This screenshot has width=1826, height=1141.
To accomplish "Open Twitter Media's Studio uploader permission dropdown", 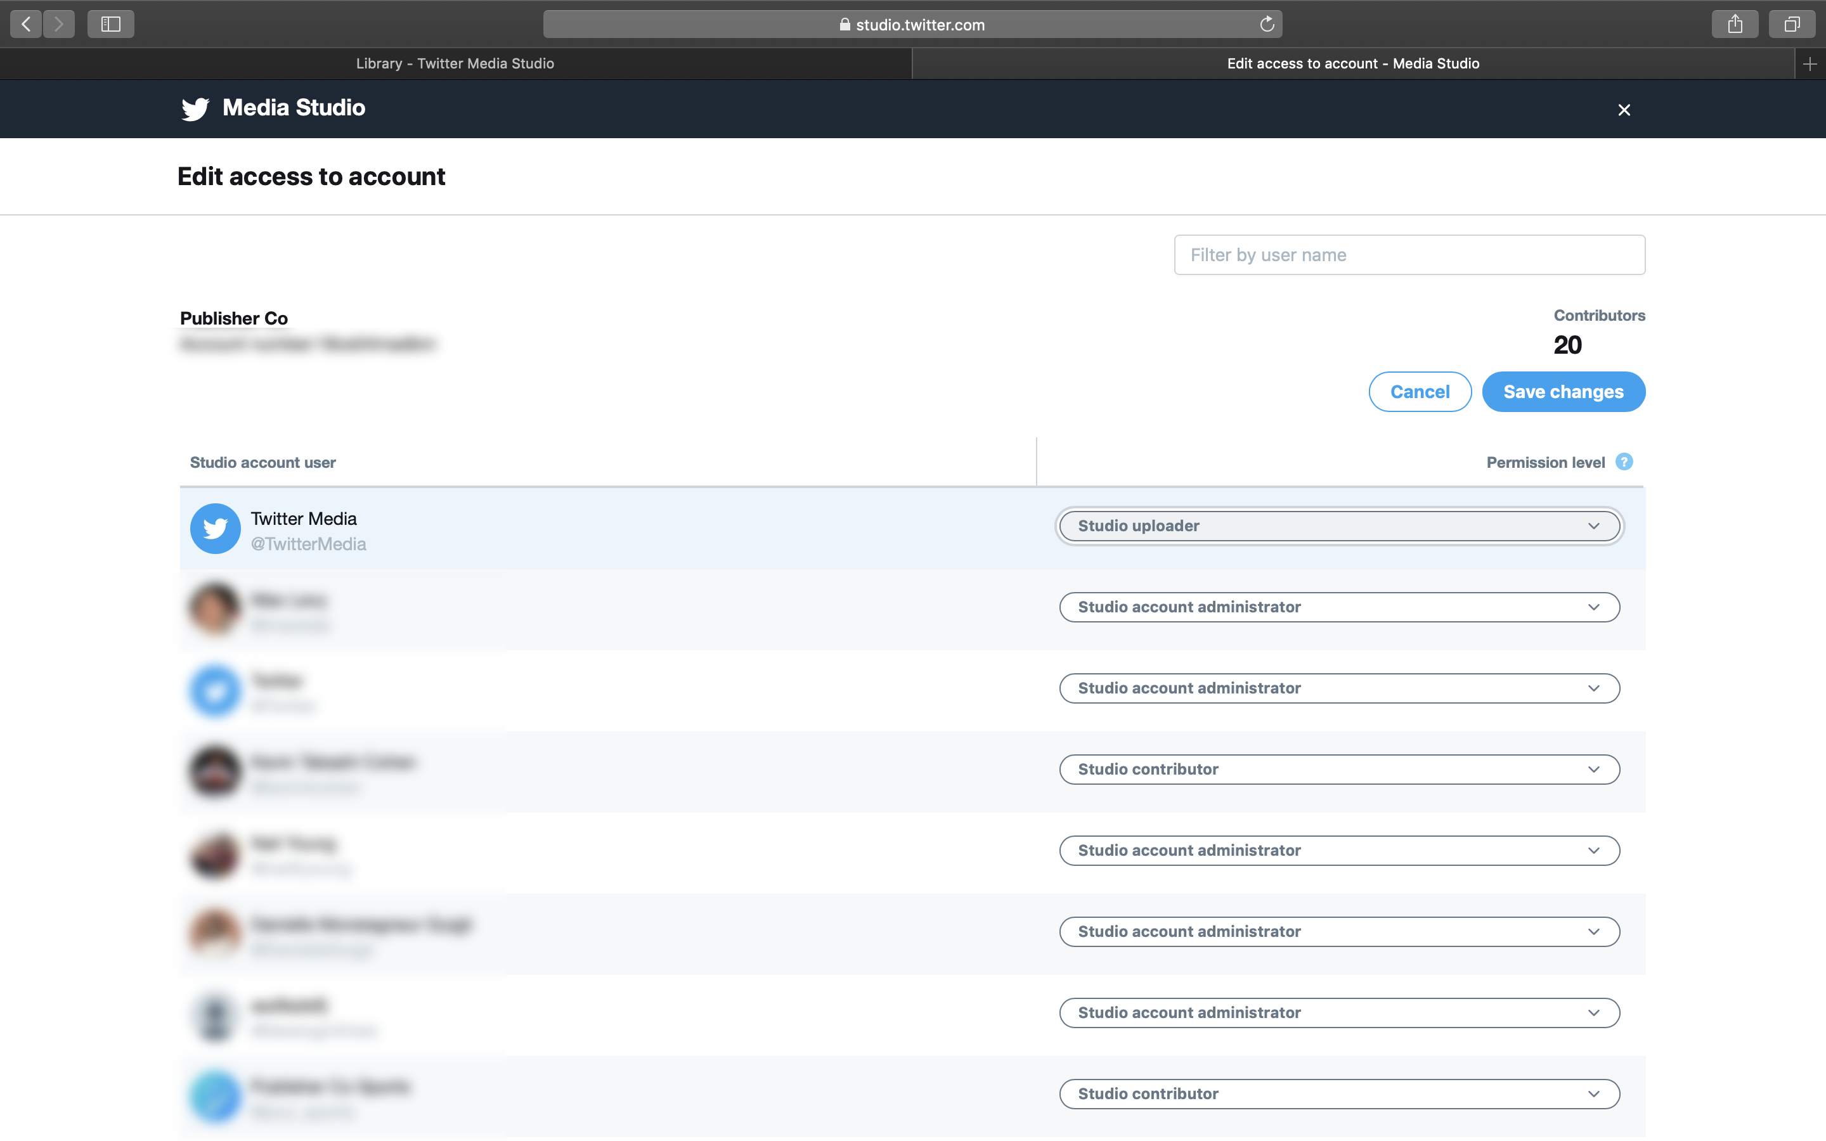I will click(1339, 526).
